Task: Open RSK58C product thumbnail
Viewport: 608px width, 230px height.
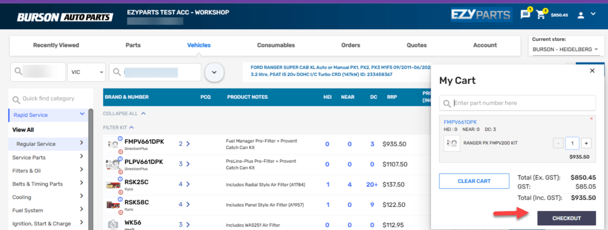Action: (x=113, y=204)
